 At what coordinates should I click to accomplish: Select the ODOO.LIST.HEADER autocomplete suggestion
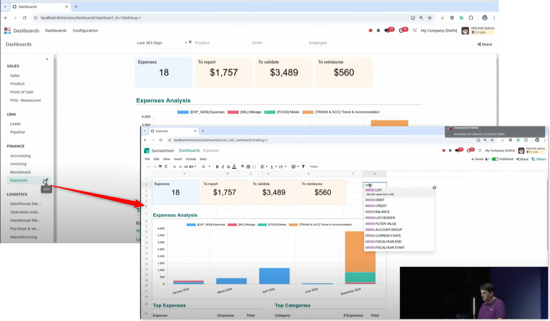399,218
